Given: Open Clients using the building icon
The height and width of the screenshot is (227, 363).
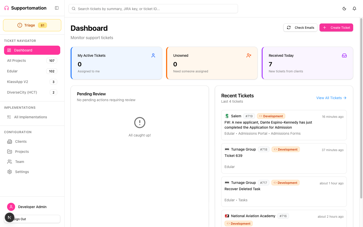Looking at the screenshot, I should pos(9,141).
